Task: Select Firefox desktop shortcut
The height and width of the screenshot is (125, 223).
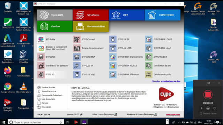Action: [x=8, y=72]
